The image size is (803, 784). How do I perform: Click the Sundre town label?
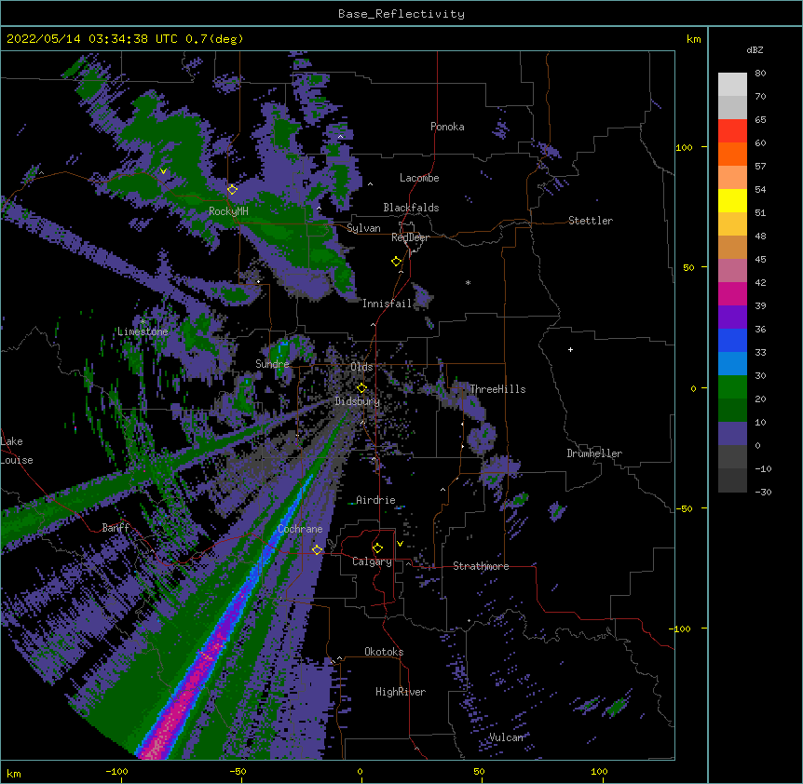click(272, 364)
